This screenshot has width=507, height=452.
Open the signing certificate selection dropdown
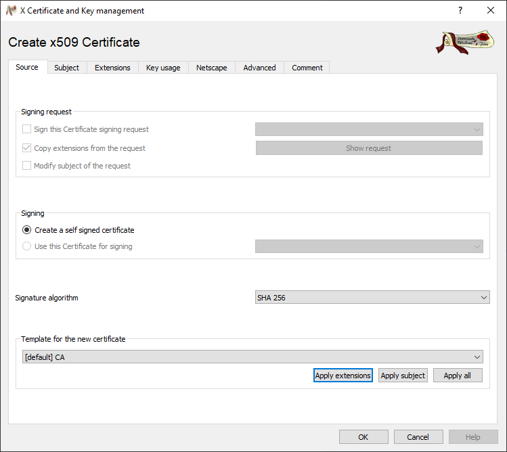tap(369, 246)
